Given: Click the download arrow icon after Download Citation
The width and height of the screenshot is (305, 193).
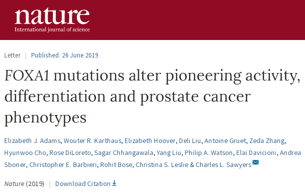Looking at the screenshot, I should pos(114,183).
